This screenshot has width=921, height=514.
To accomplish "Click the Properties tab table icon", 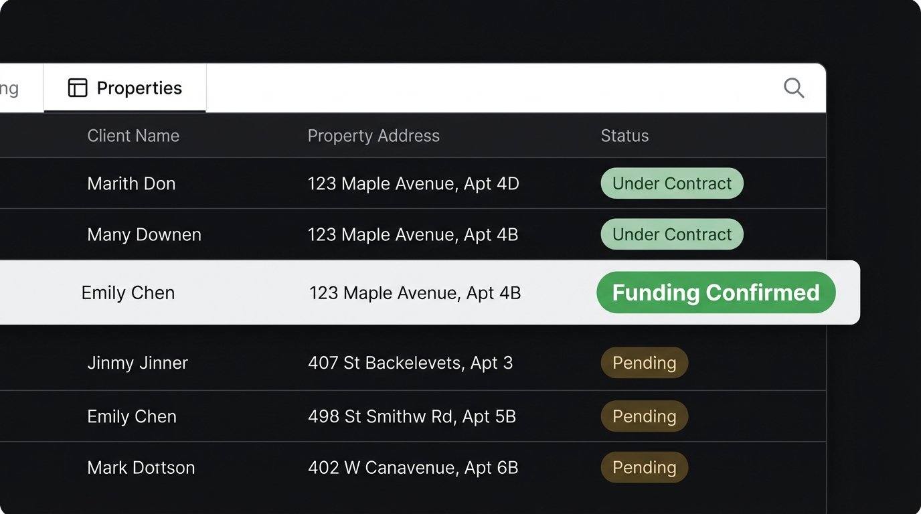I will [78, 88].
